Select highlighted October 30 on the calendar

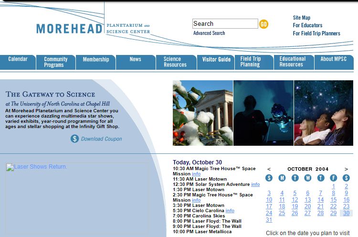[347, 213]
